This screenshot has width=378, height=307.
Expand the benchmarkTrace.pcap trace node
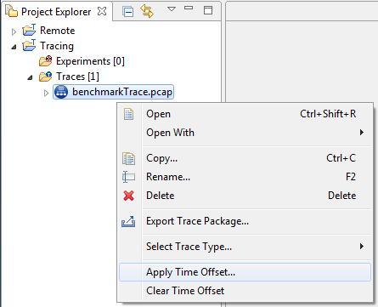coord(47,93)
